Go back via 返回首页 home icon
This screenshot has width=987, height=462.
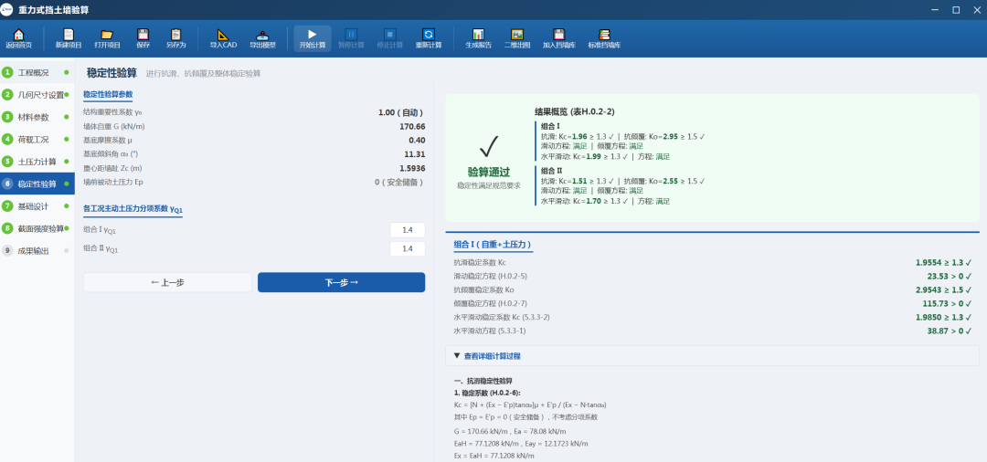click(x=18, y=39)
